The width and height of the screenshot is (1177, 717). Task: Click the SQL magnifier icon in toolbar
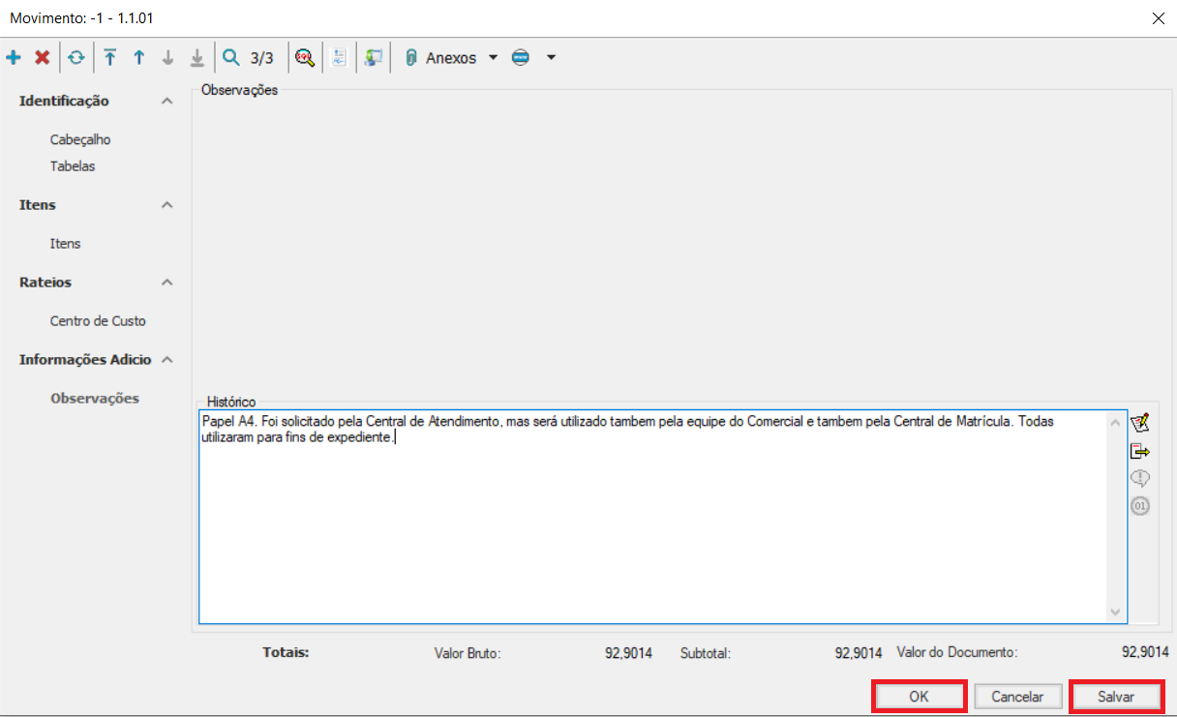click(305, 58)
